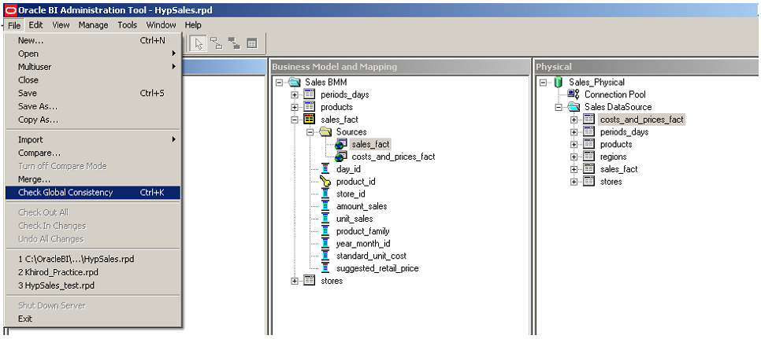Choose Exit from File menu
The height and width of the screenshot is (339, 761).
[93, 319]
